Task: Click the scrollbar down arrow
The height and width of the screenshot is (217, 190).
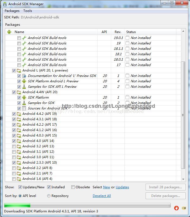Action: tap(183, 179)
